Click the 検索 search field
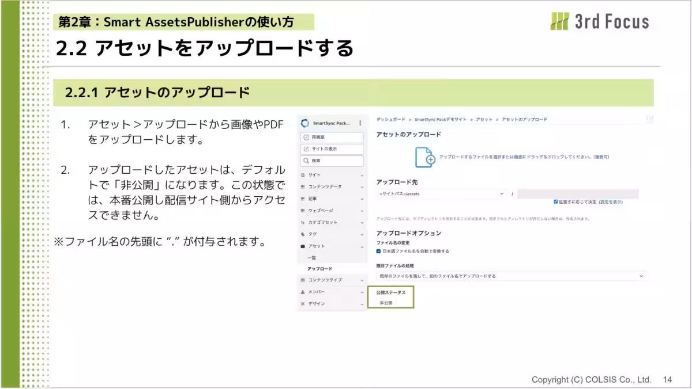Image resolution: width=692 pixels, height=389 pixels. [332, 161]
